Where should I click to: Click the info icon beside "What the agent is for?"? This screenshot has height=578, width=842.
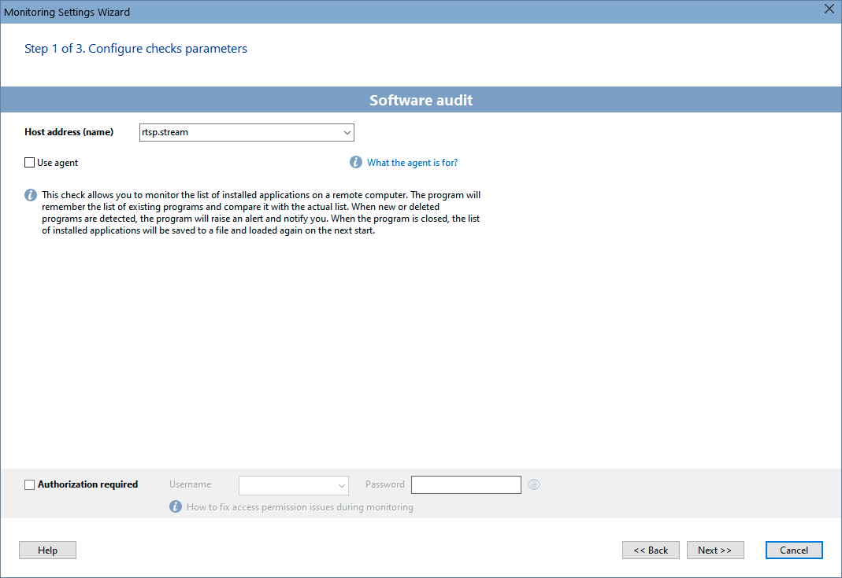pos(355,162)
